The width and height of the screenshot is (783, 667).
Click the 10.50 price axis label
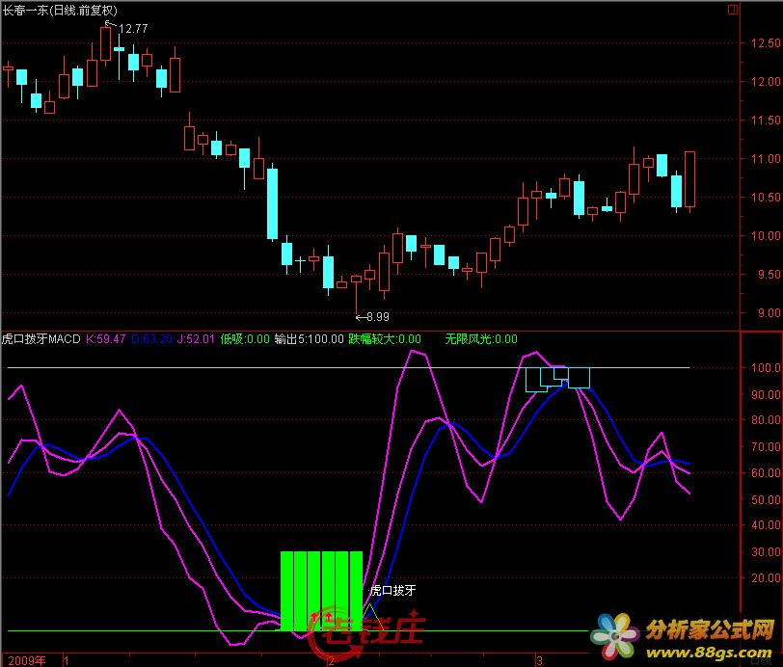[766, 198]
